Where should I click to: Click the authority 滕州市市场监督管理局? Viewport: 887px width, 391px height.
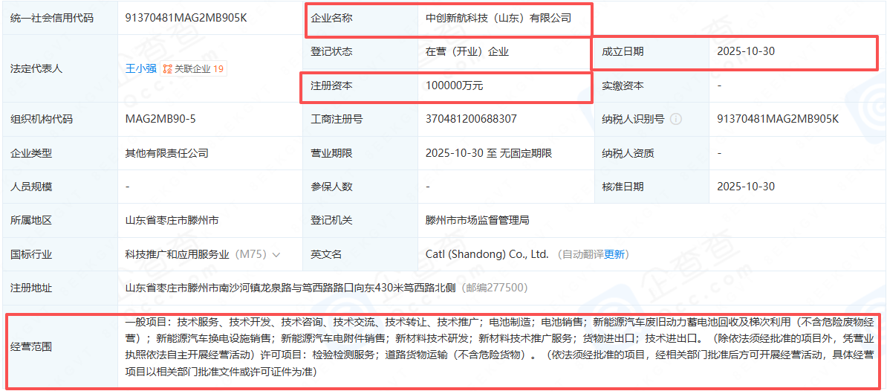pyautogui.click(x=477, y=221)
